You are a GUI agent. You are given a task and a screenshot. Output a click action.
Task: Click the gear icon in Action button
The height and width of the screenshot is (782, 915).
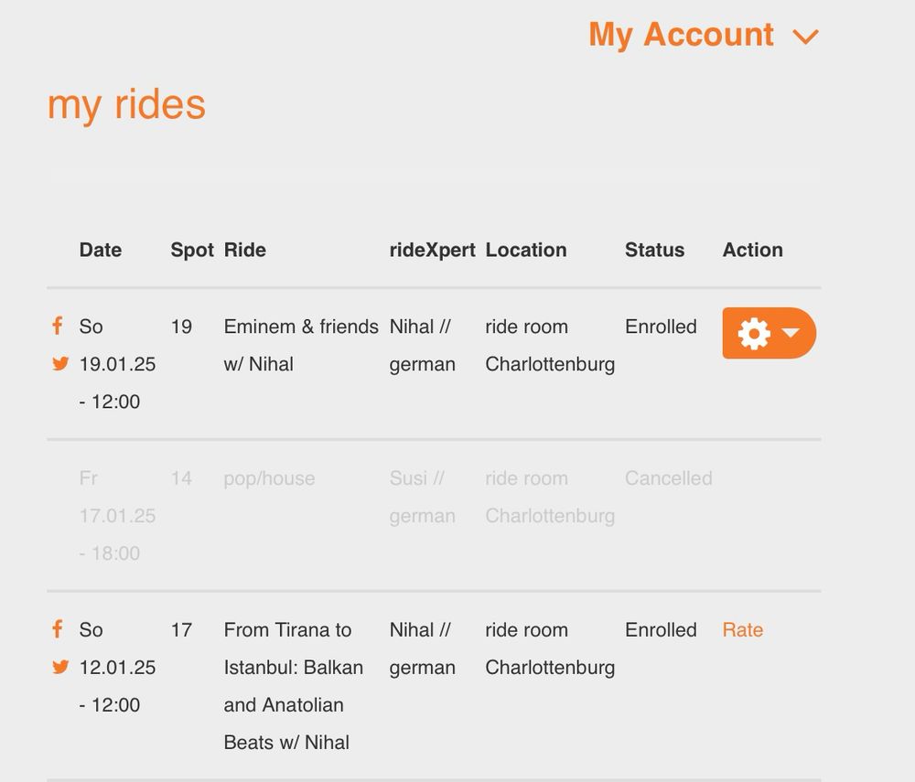(x=754, y=334)
